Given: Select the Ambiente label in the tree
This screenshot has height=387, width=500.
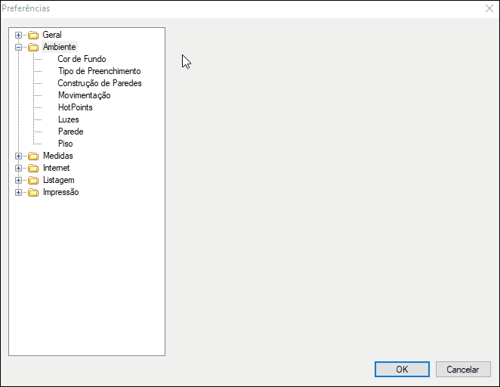Looking at the screenshot, I should (60, 47).
